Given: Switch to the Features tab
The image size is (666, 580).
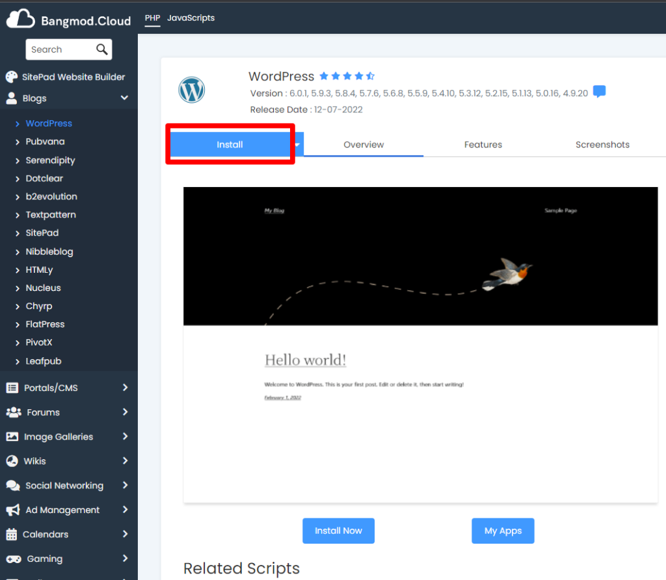Looking at the screenshot, I should tap(483, 145).
